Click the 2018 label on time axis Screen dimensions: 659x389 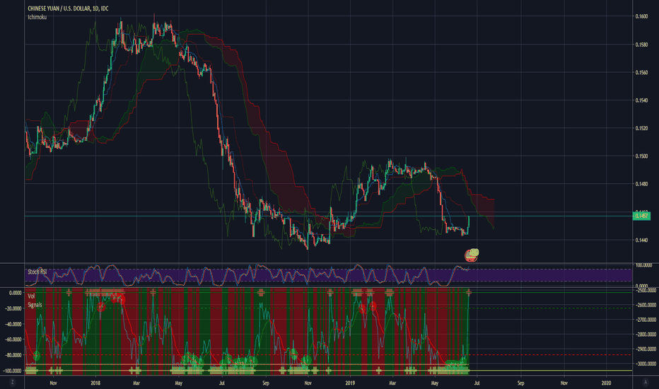(x=95, y=383)
